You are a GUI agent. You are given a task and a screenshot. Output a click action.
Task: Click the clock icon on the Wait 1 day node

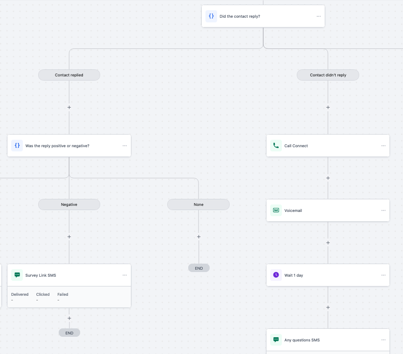[x=276, y=275]
